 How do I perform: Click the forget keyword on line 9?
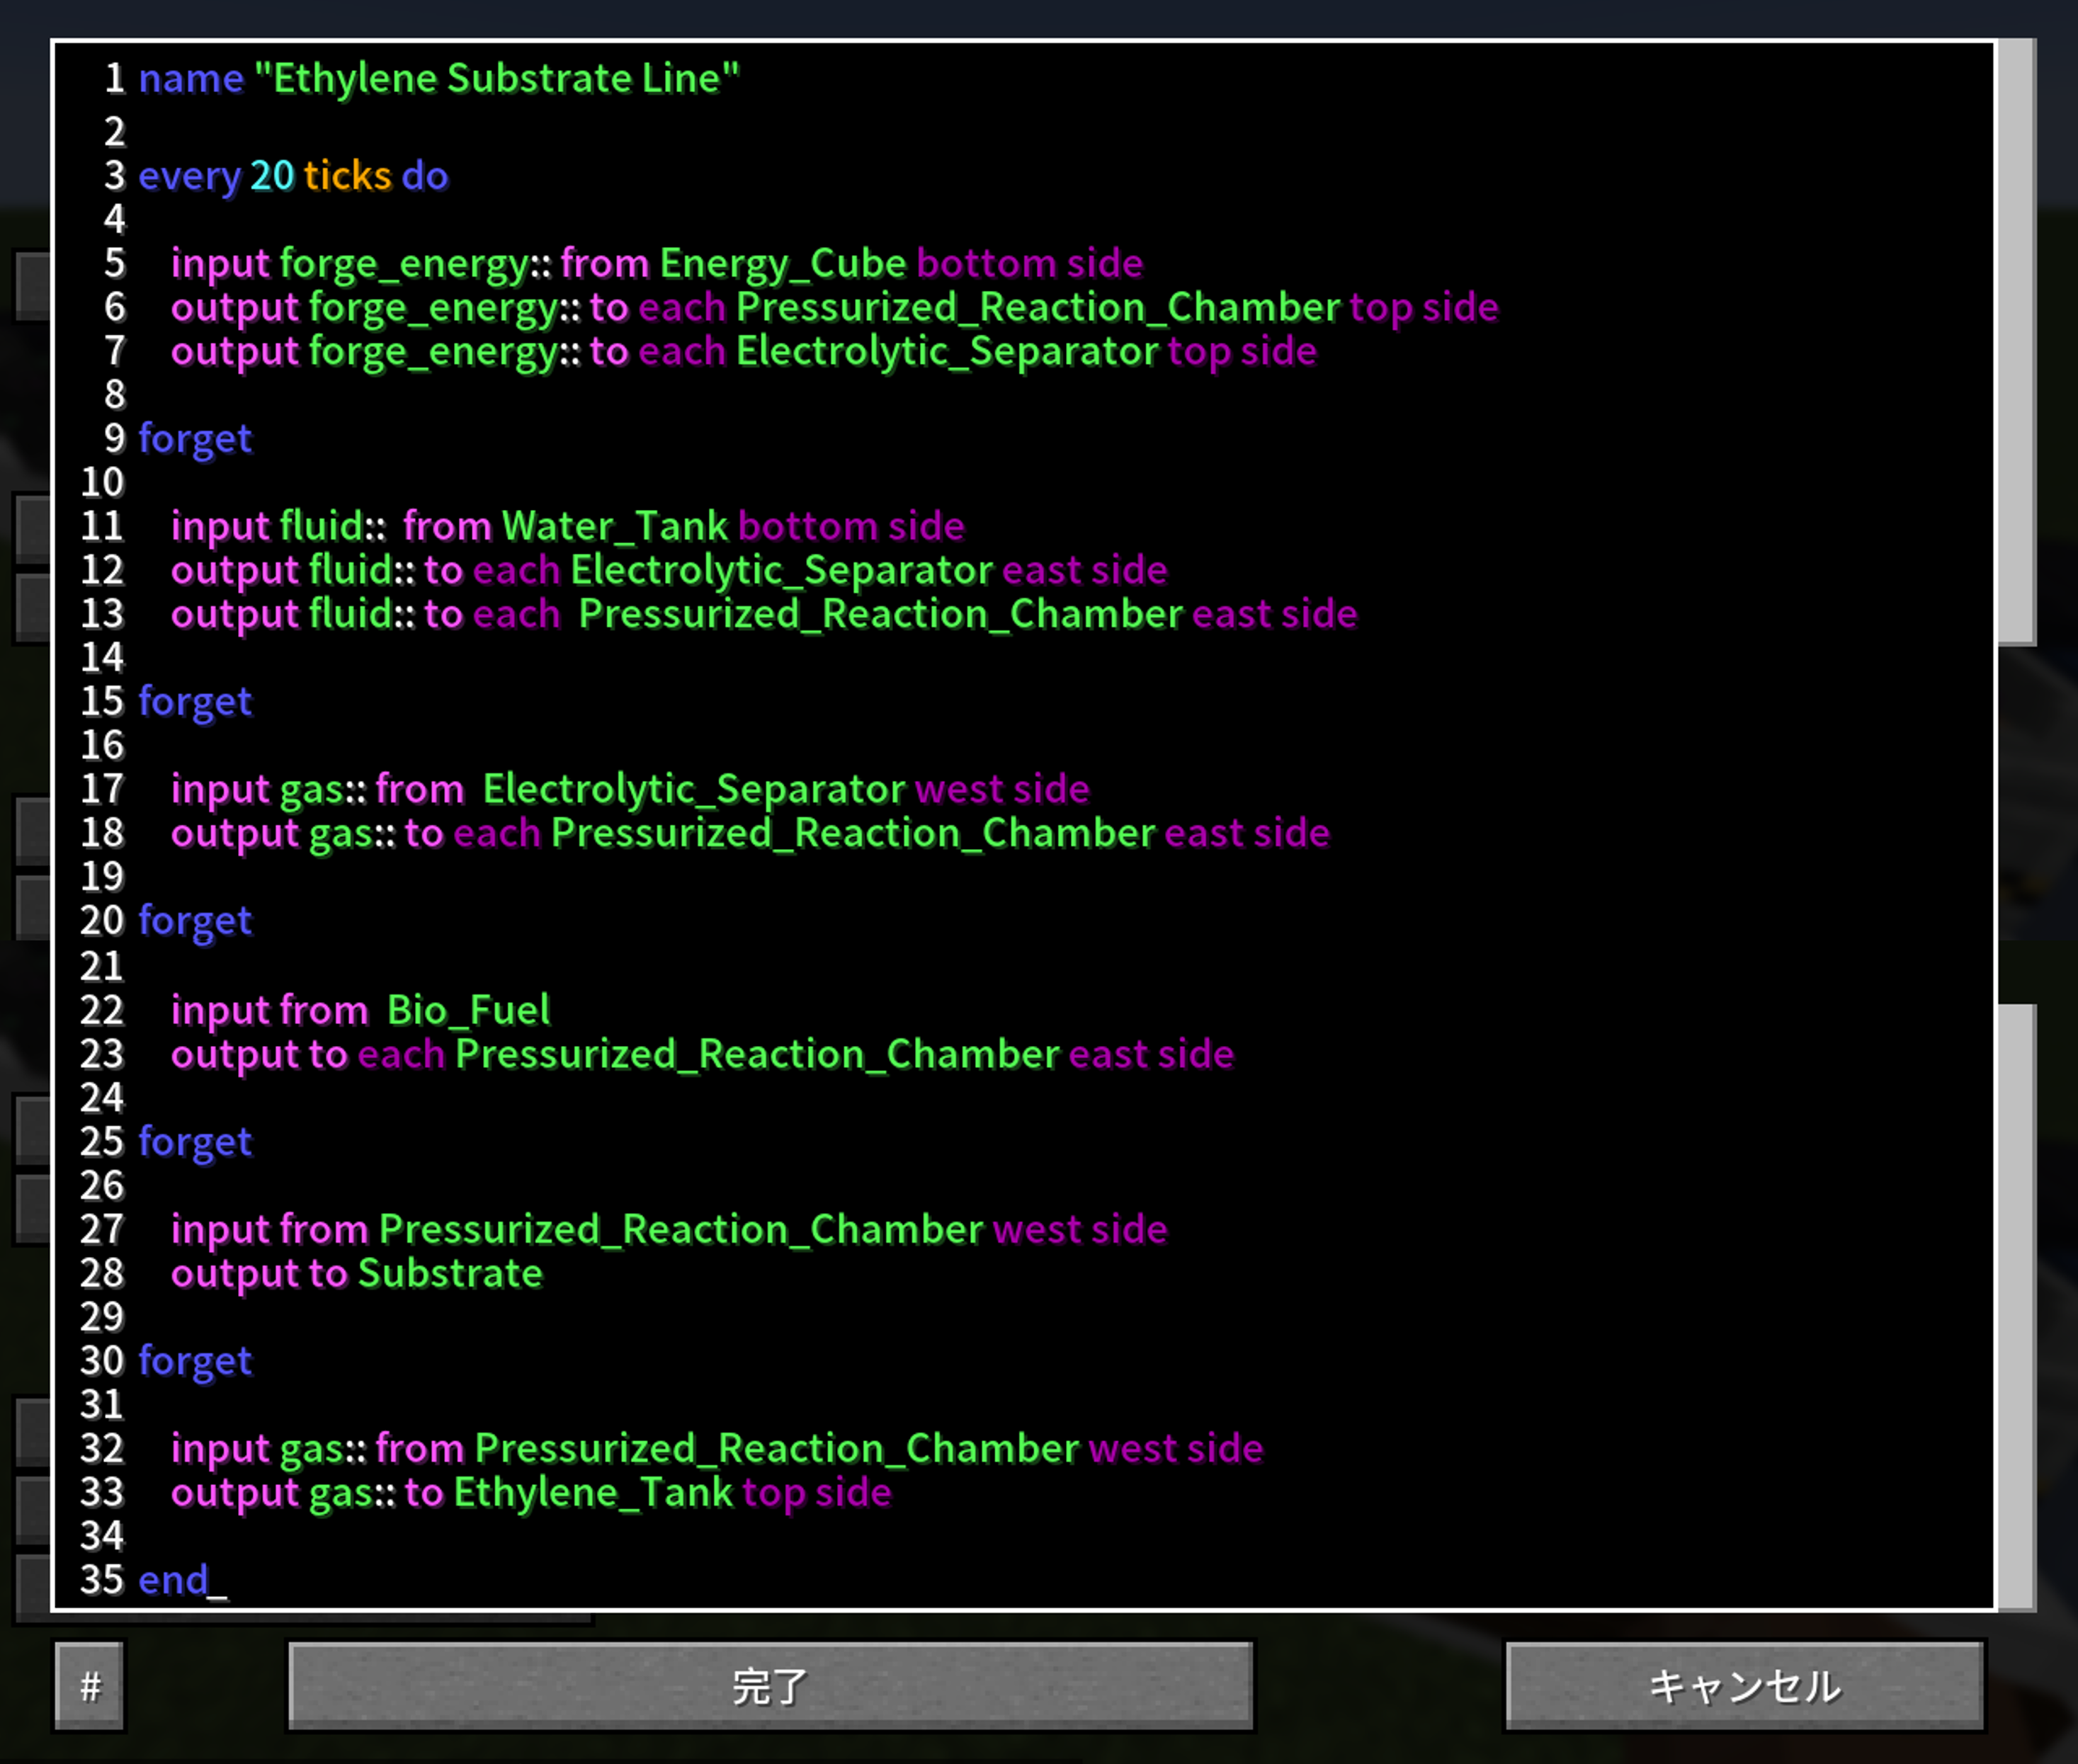195,439
